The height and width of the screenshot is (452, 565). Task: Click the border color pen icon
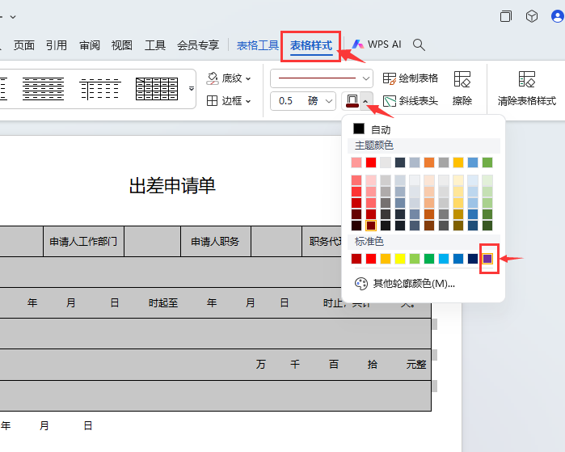352,101
